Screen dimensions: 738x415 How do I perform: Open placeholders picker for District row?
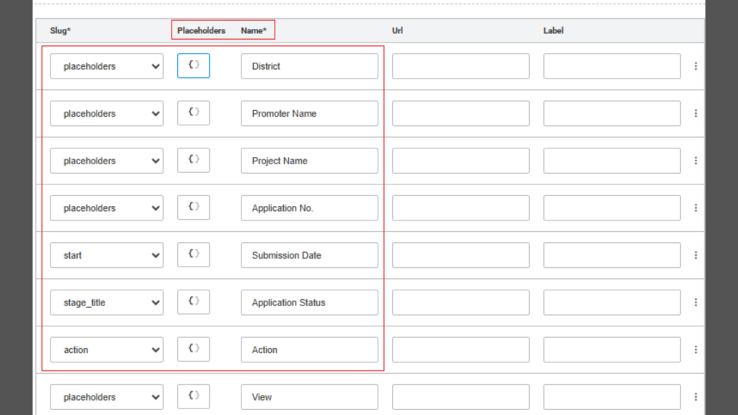193,66
